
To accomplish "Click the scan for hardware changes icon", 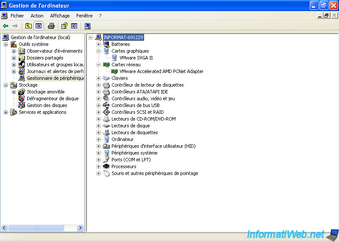I will tap(87, 26).
